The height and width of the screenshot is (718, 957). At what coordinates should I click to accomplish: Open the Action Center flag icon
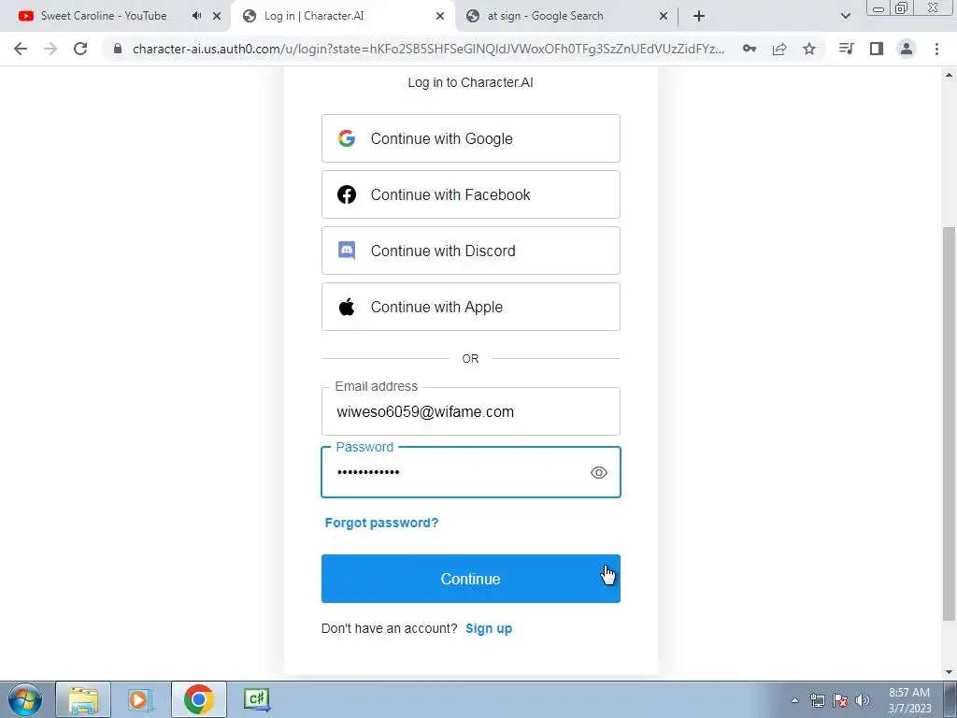point(840,700)
